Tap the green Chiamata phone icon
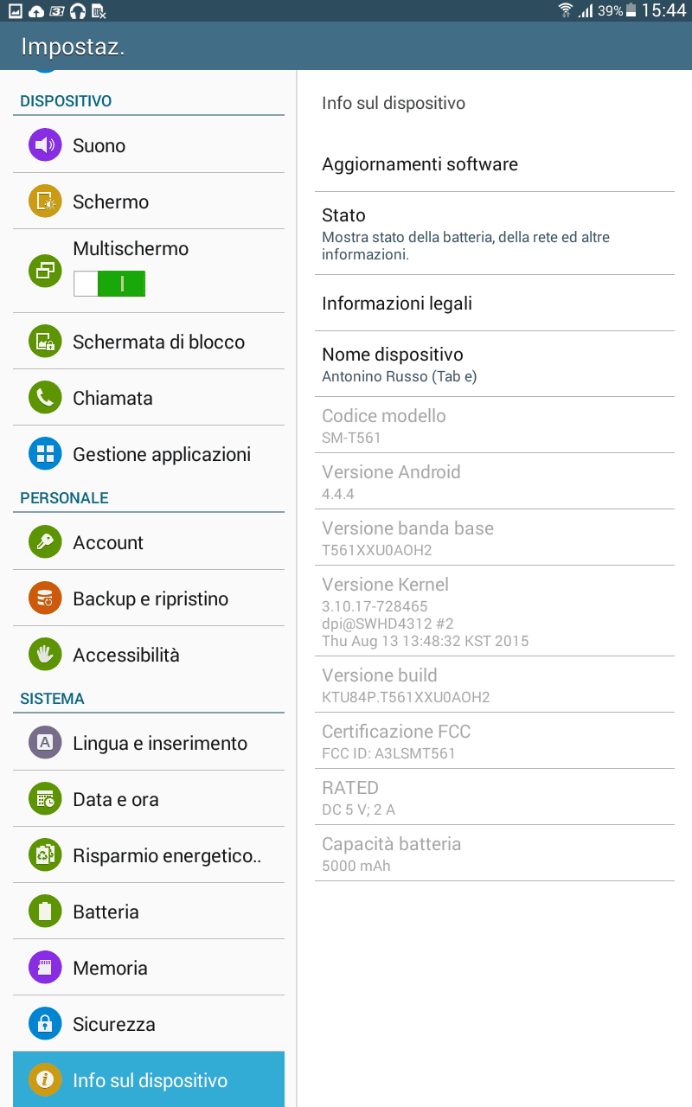The image size is (692, 1107). [x=45, y=398]
